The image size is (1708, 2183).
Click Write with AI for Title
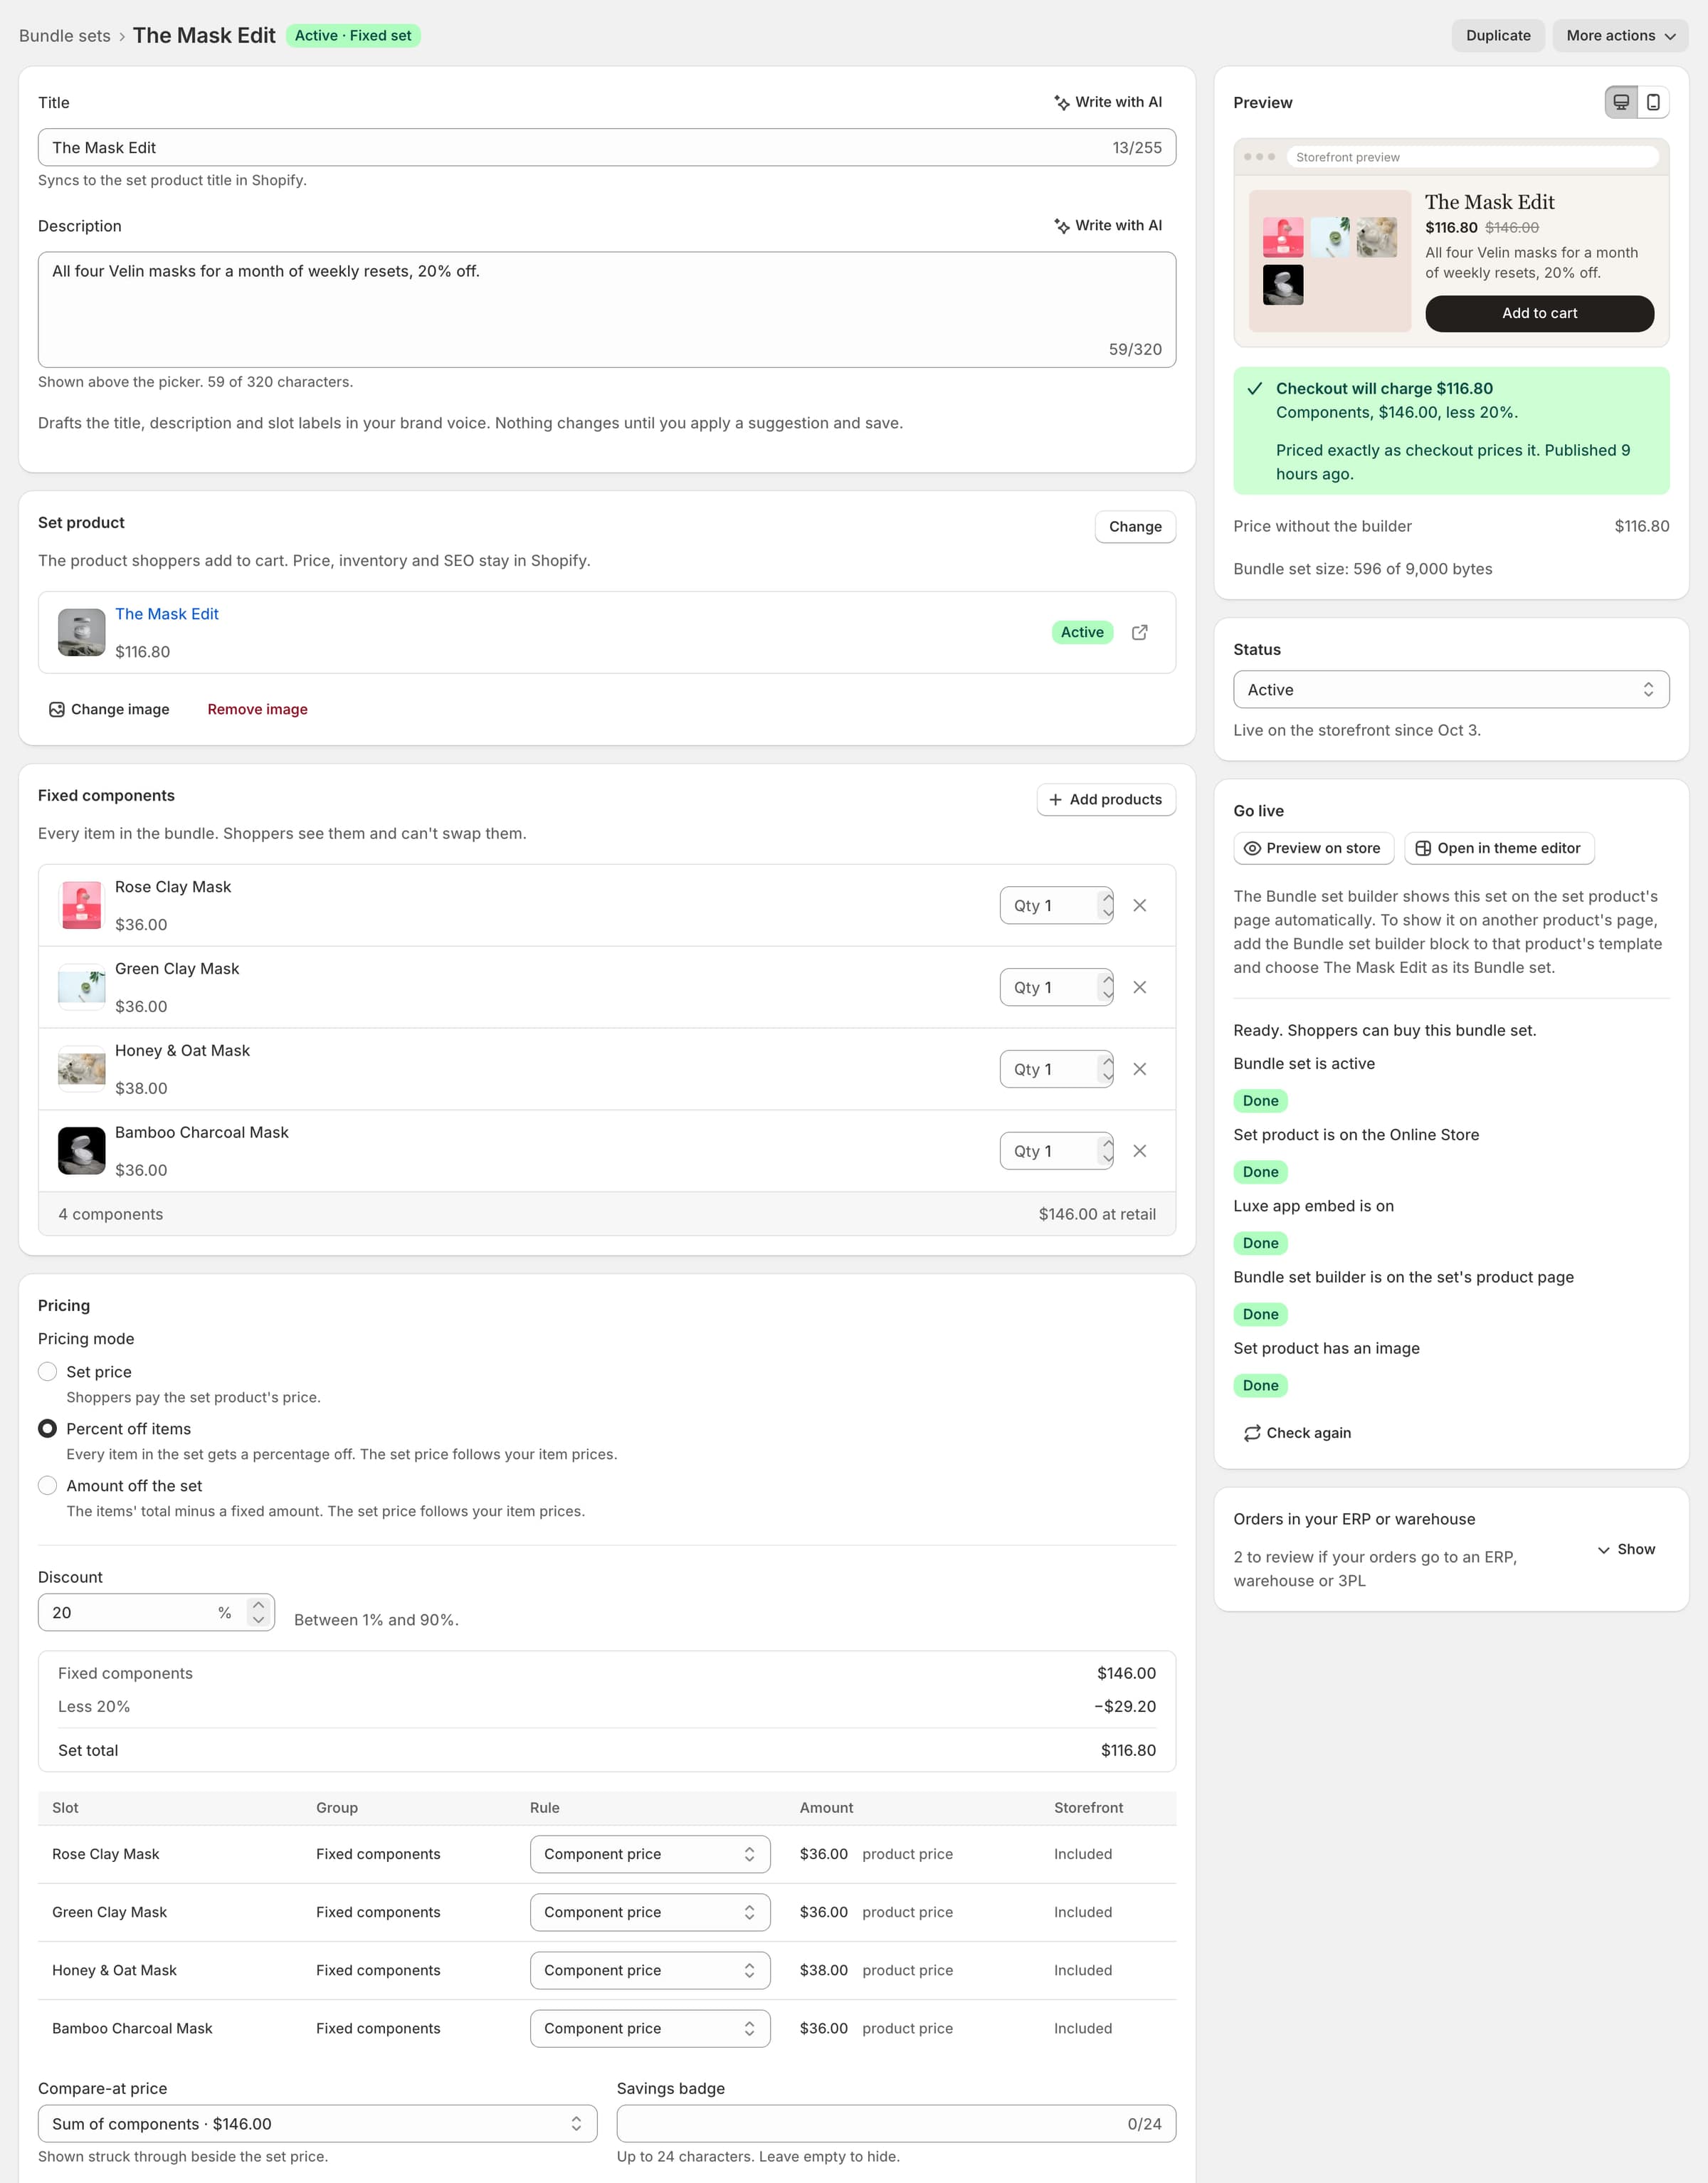[1108, 102]
